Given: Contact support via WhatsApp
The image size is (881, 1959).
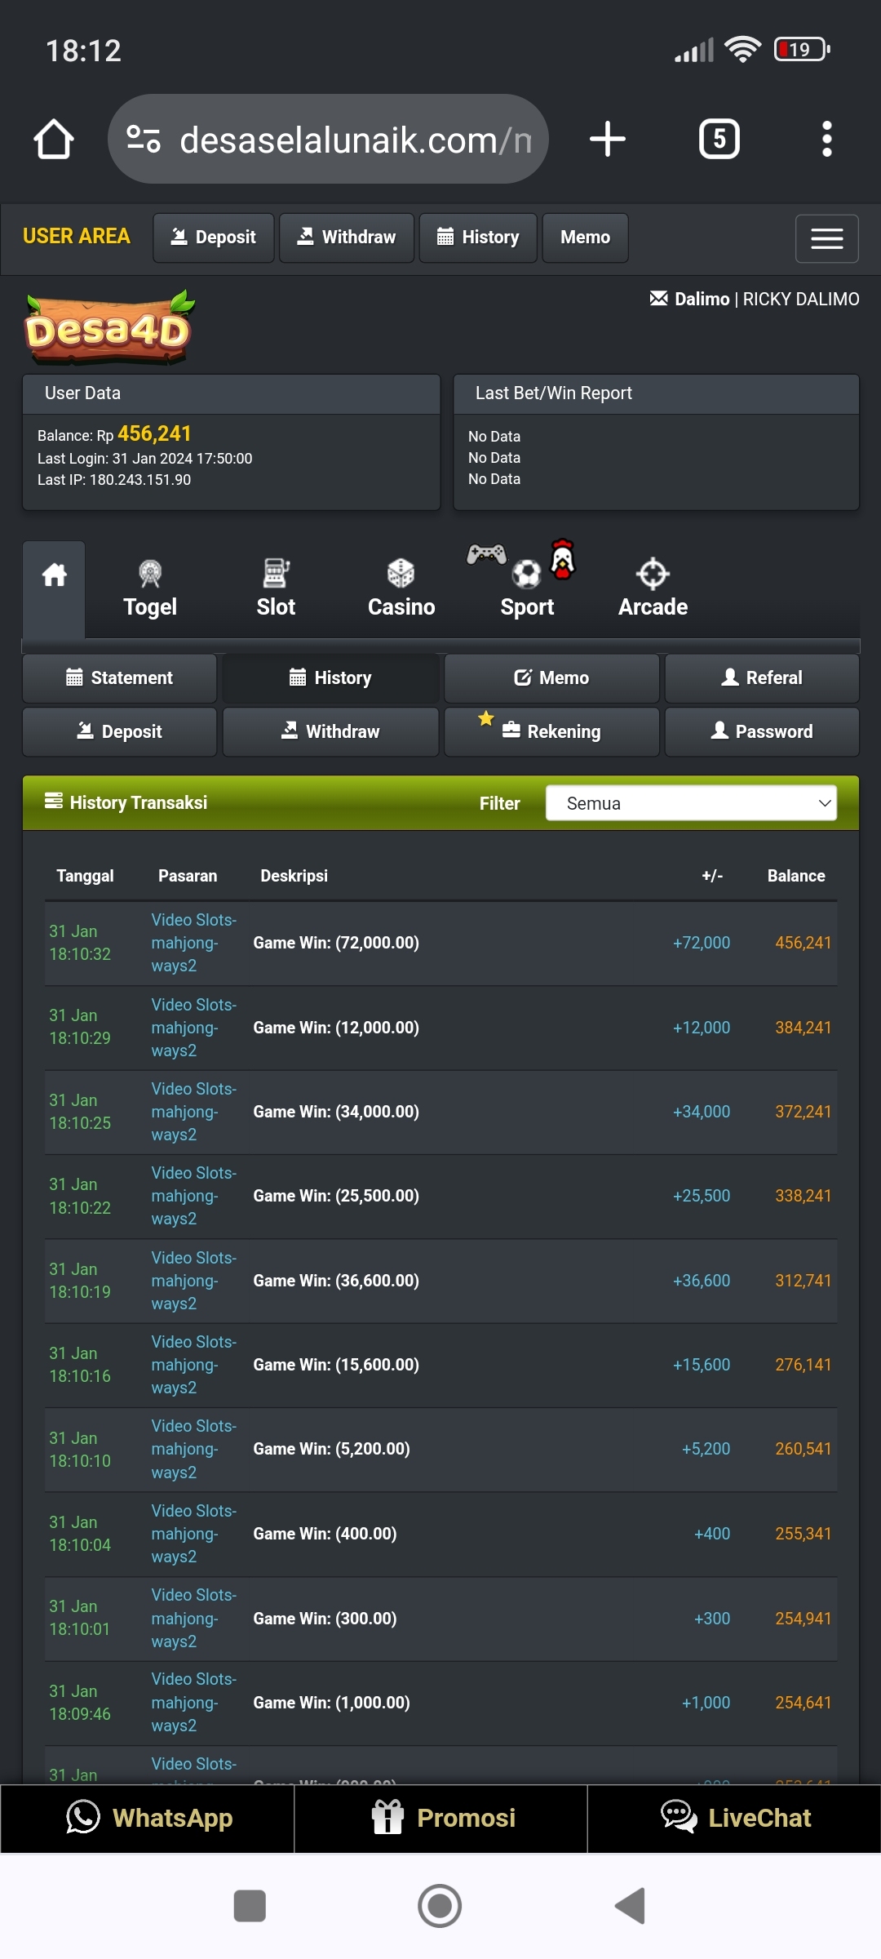Looking at the screenshot, I should point(148,1818).
